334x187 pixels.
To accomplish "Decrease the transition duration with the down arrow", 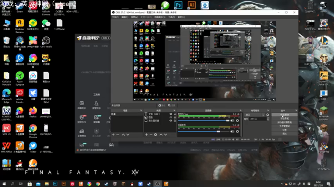I will click(x=268, y=120).
